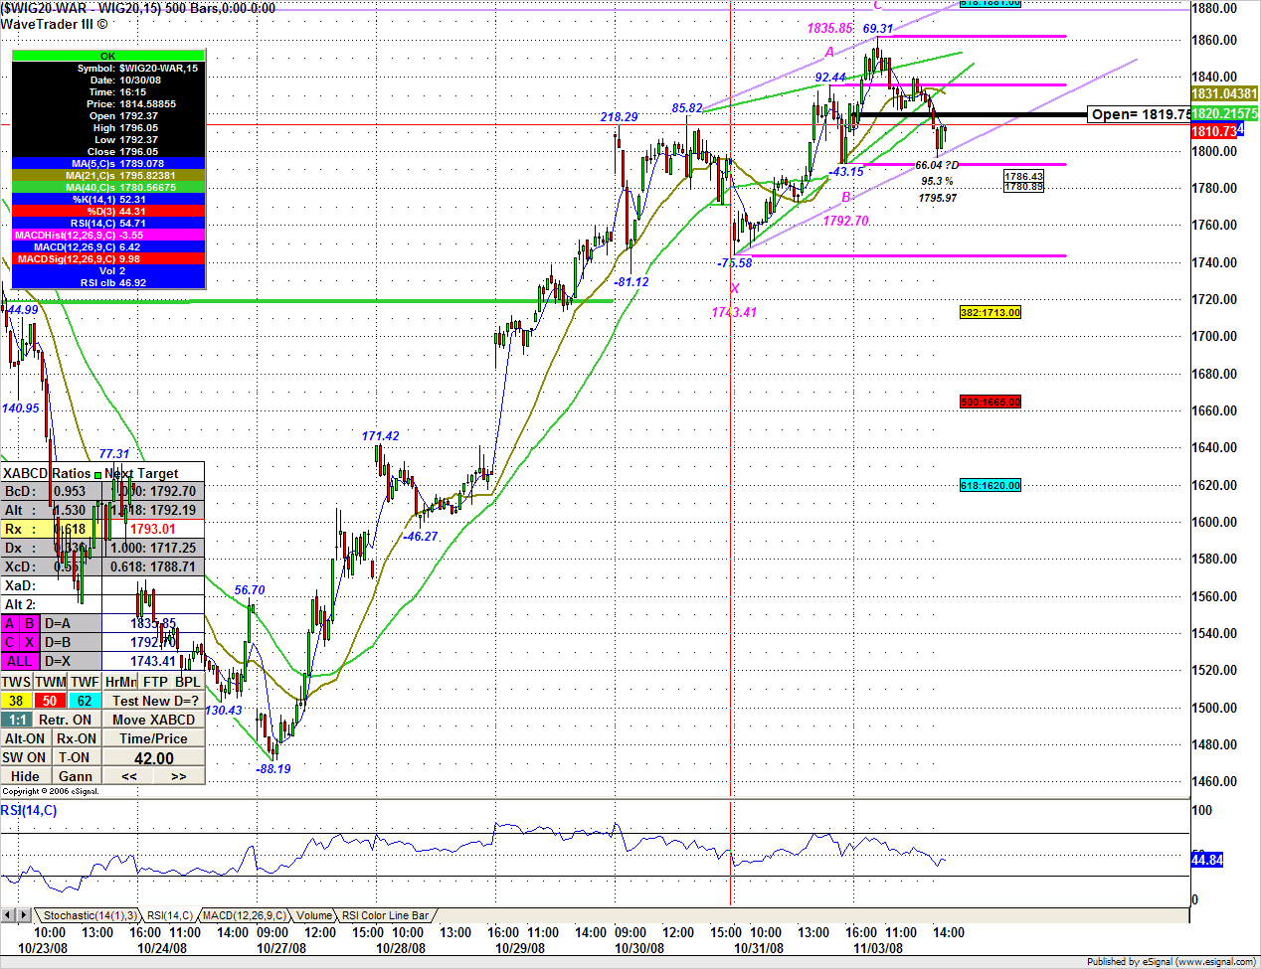Viewport: 1261px width, 969px height.
Task: Click the green square beside XABCD Ratios
Action: [x=97, y=475]
